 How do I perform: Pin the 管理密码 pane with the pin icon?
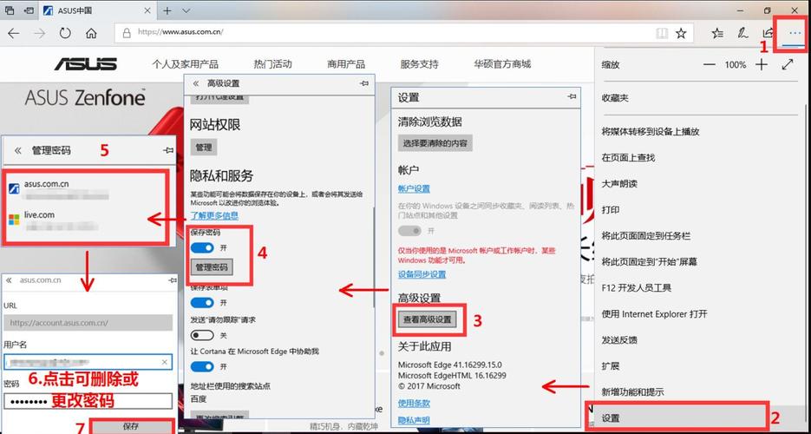coord(168,150)
